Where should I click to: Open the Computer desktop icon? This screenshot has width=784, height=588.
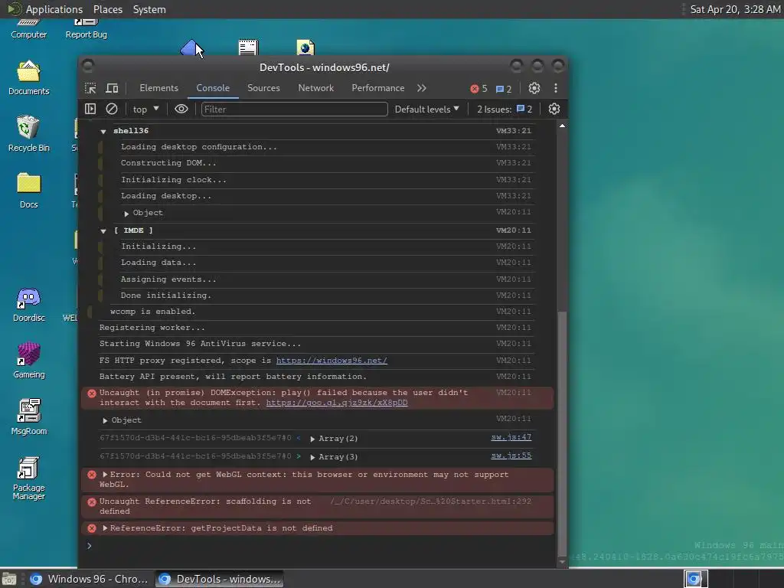pyautogui.click(x=28, y=30)
